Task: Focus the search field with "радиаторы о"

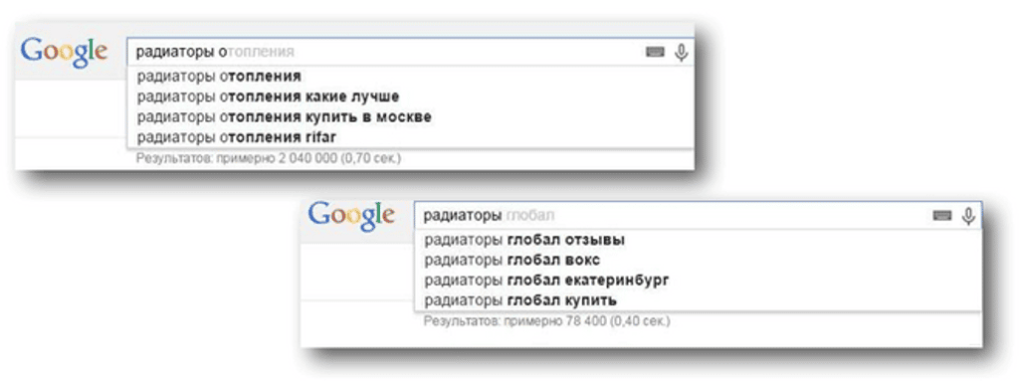Action: point(383,52)
